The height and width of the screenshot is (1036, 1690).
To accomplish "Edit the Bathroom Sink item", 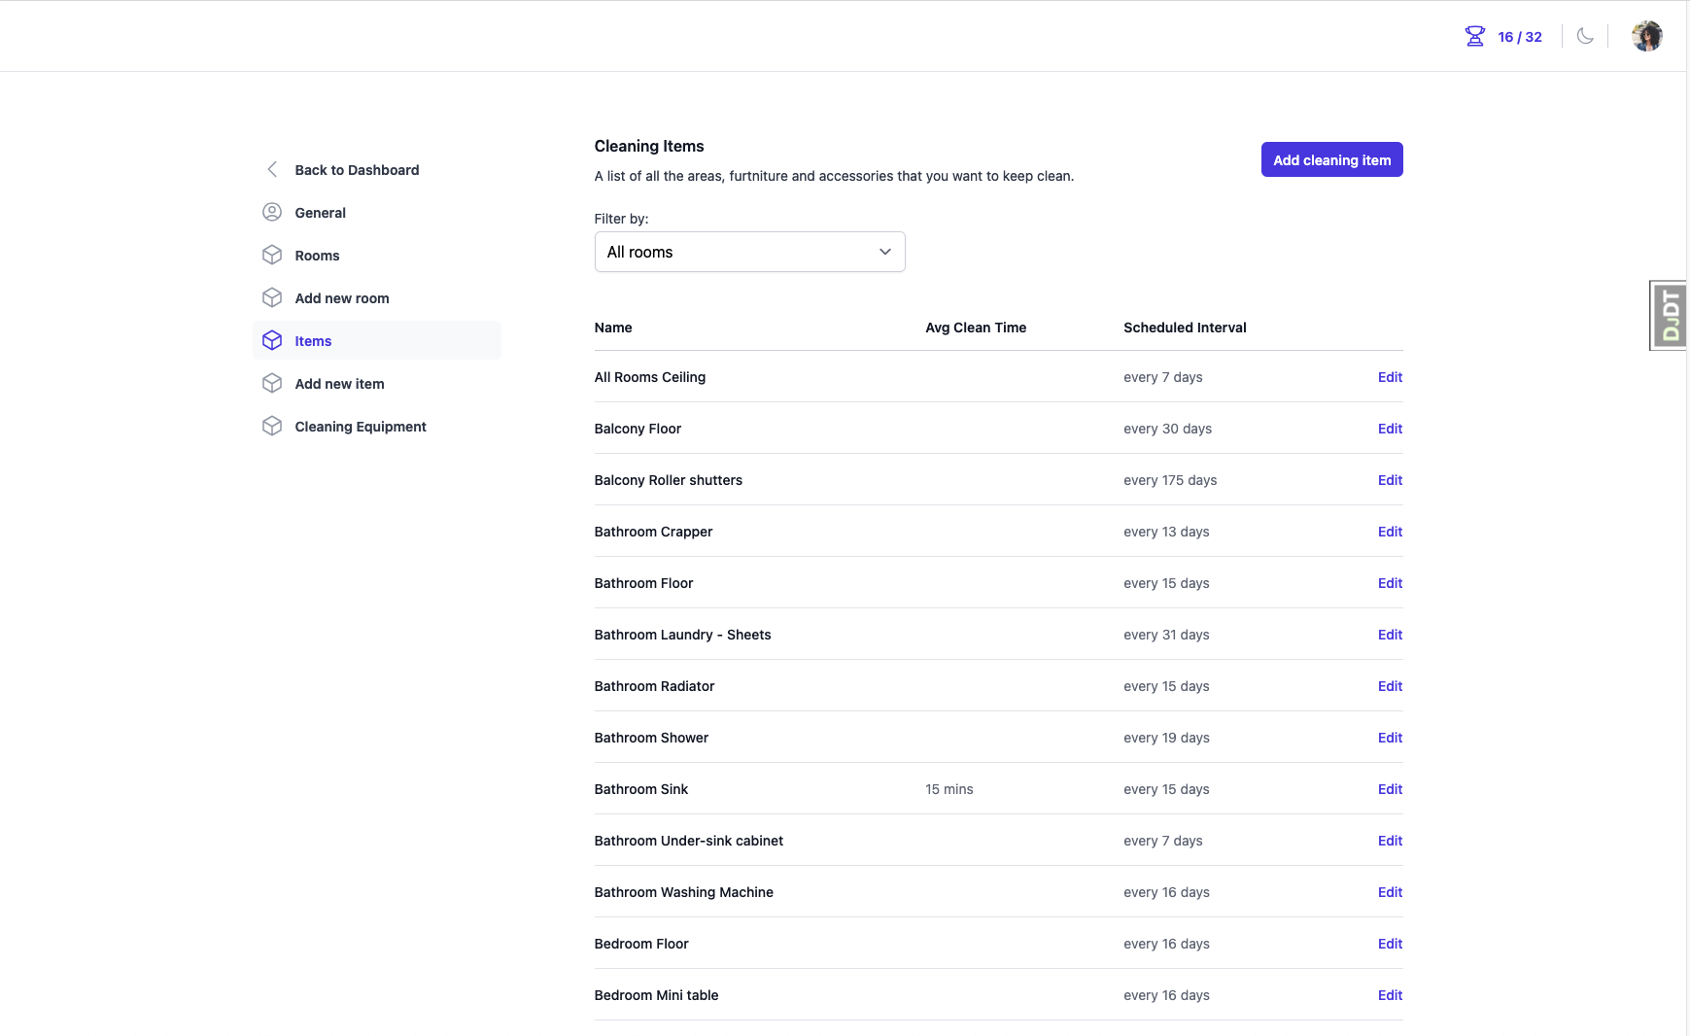I will pyautogui.click(x=1390, y=789).
